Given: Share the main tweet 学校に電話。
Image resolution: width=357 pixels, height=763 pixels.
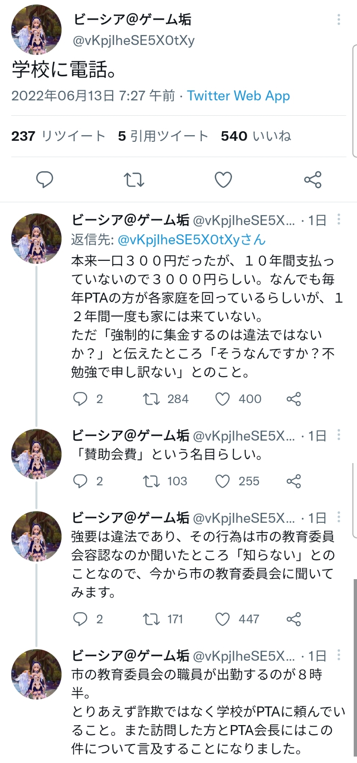Looking at the screenshot, I should (313, 180).
